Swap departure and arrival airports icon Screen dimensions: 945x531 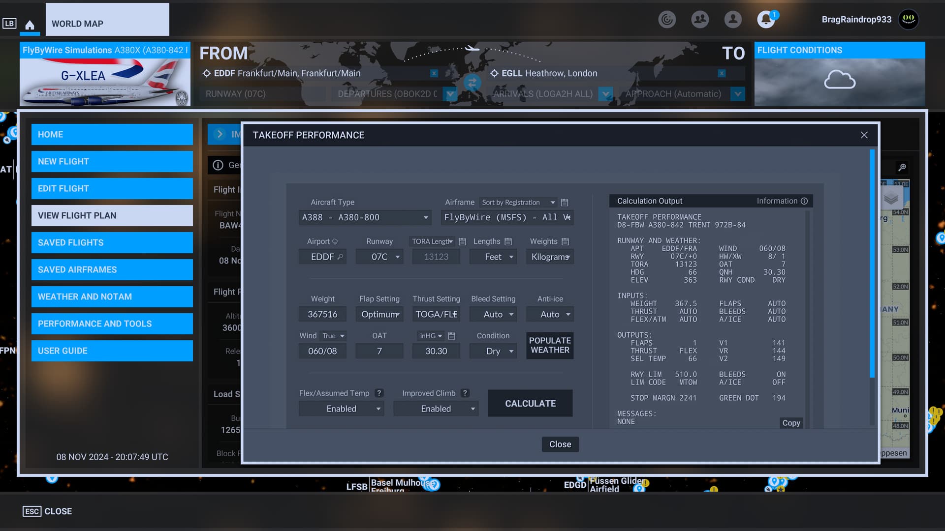[x=472, y=83]
